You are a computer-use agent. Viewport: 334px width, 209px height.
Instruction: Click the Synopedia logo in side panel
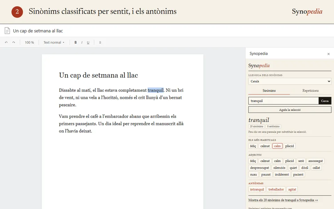tap(259, 66)
